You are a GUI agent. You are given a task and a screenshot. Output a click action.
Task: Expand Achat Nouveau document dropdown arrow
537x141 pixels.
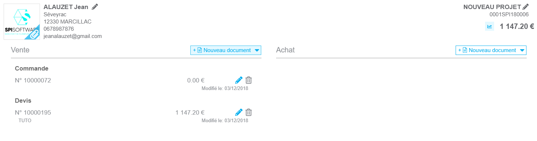click(x=522, y=50)
